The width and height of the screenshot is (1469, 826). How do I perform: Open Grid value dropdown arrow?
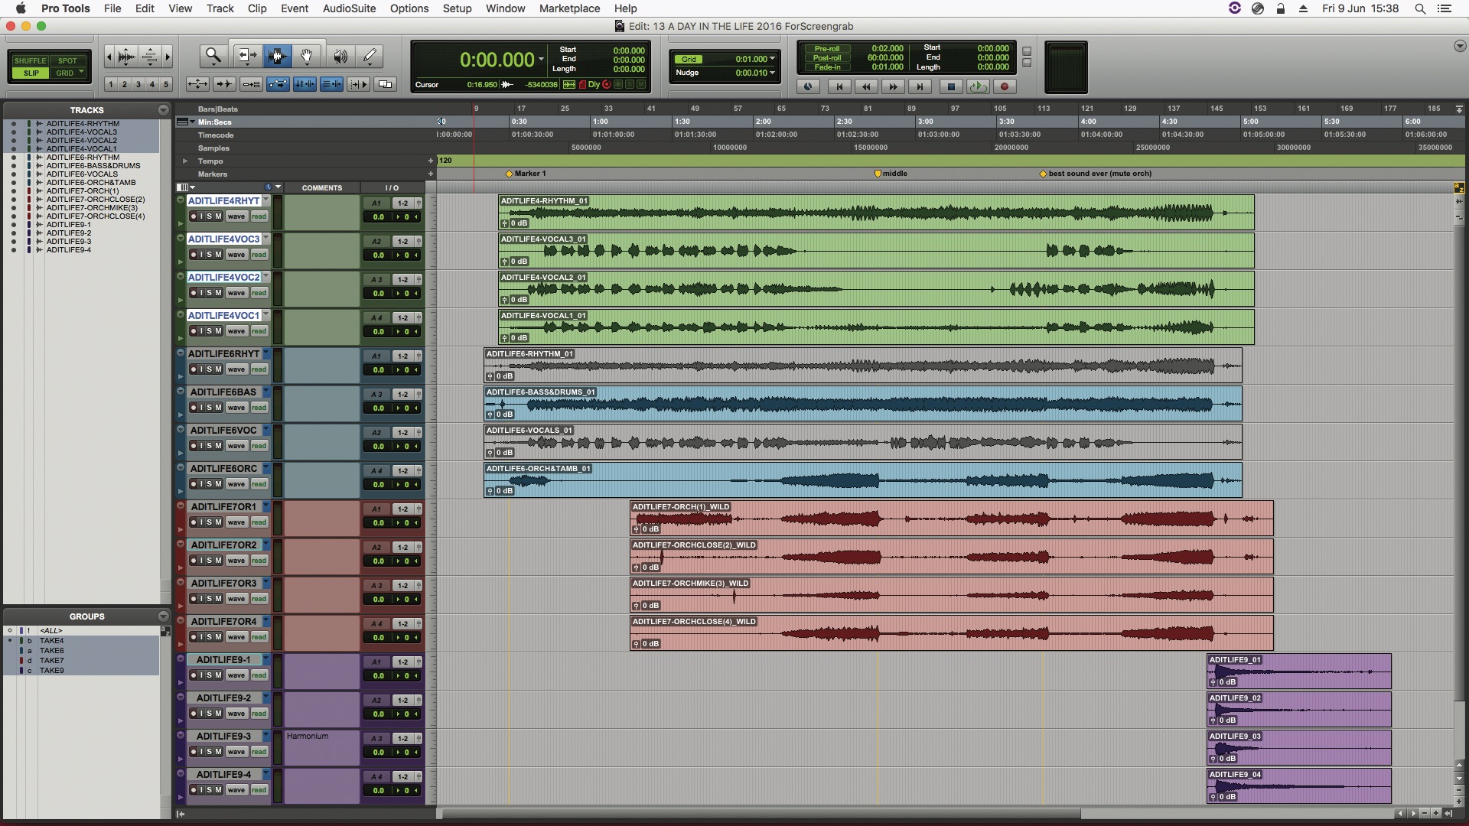point(772,59)
